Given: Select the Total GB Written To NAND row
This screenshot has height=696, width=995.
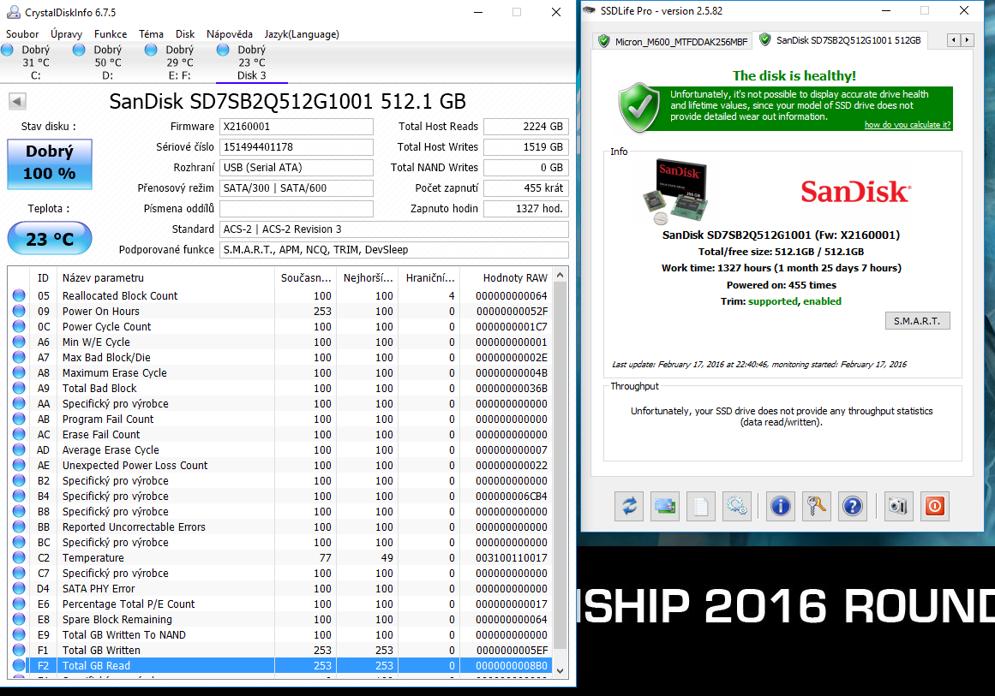Looking at the screenshot, I should click(280, 634).
